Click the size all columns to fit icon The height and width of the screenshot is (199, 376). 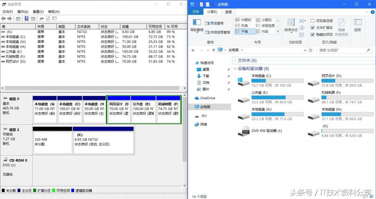click(x=302, y=35)
